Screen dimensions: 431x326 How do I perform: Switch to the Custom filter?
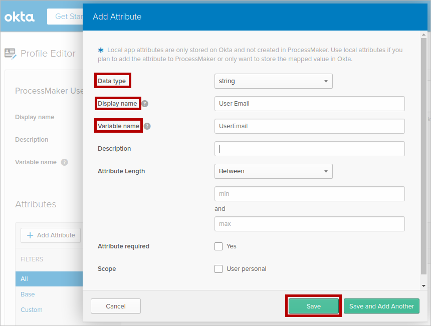[32, 310]
